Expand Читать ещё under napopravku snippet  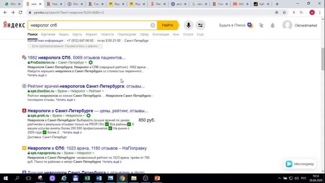112,162
